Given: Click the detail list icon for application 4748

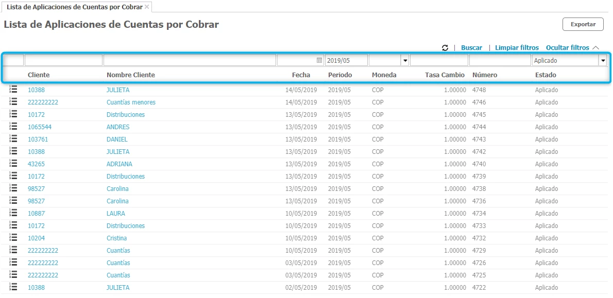Looking at the screenshot, I should pos(13,90).
